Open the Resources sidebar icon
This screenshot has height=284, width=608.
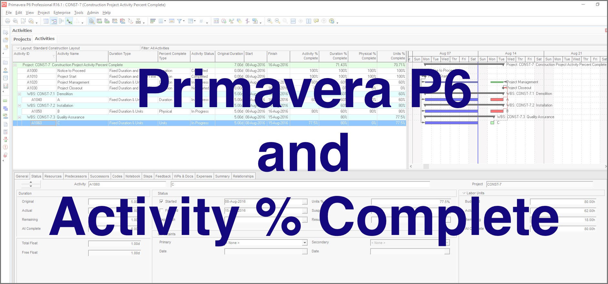point(5,70)
